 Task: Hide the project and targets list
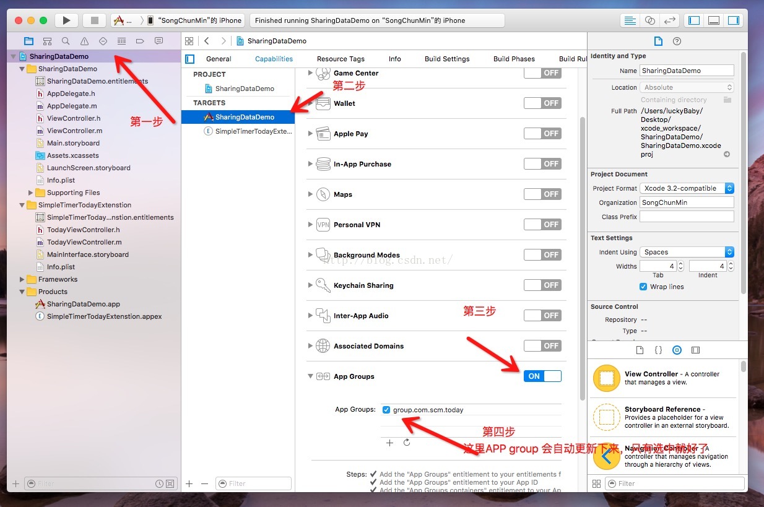click(x=190, y=59)
